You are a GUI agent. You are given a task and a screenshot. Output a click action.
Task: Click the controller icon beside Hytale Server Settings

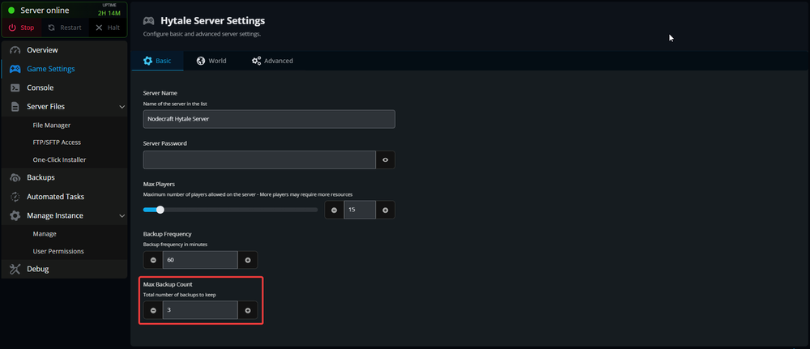coord(148,21)
